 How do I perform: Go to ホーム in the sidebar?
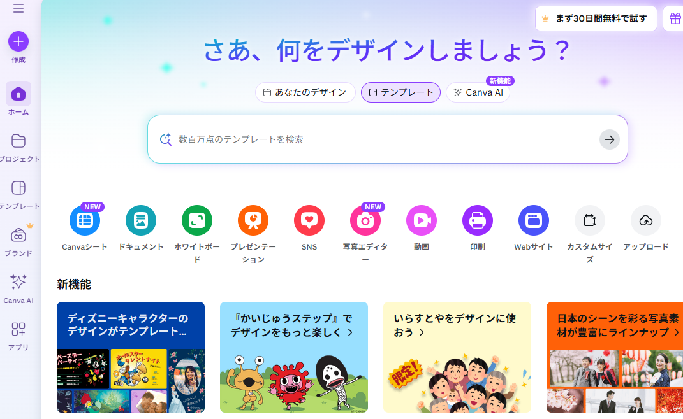(18, 99)
